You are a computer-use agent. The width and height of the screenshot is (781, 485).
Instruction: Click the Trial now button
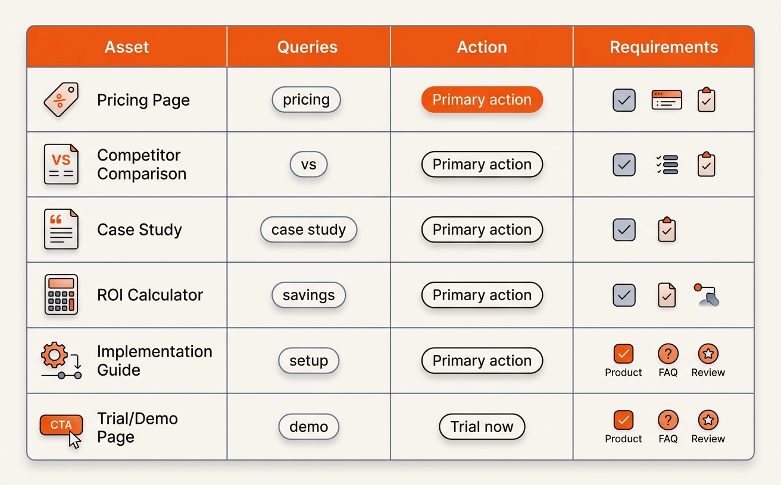click(482, 427)
